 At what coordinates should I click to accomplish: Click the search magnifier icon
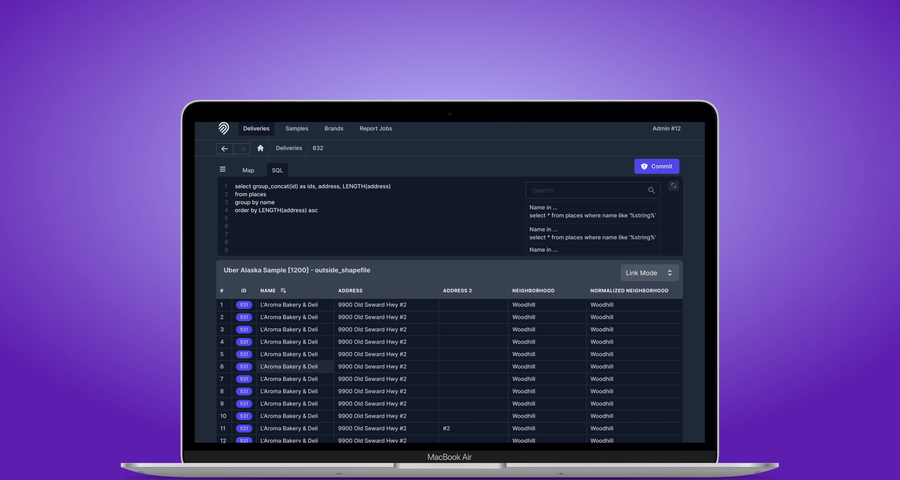(651, 190)
